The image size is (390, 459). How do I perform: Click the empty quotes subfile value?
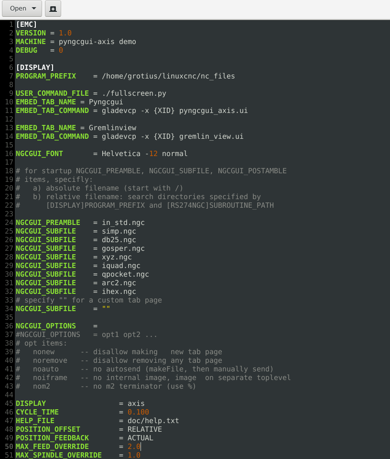(x=106, y=308)
